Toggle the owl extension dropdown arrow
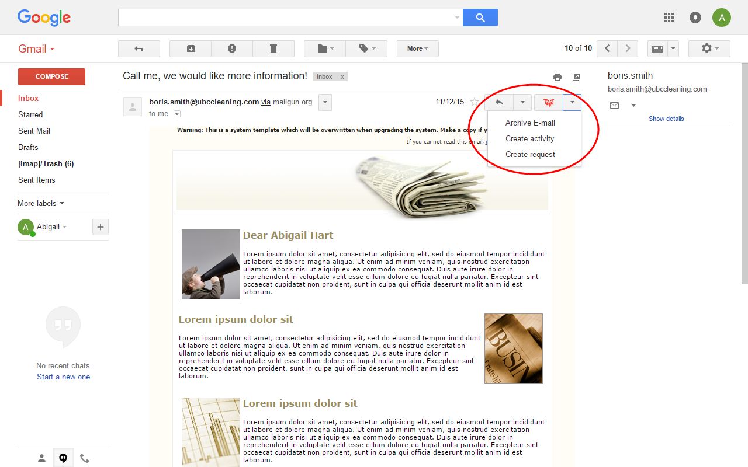The width and height of the screenshot is (748, 467). coord(572,102)
